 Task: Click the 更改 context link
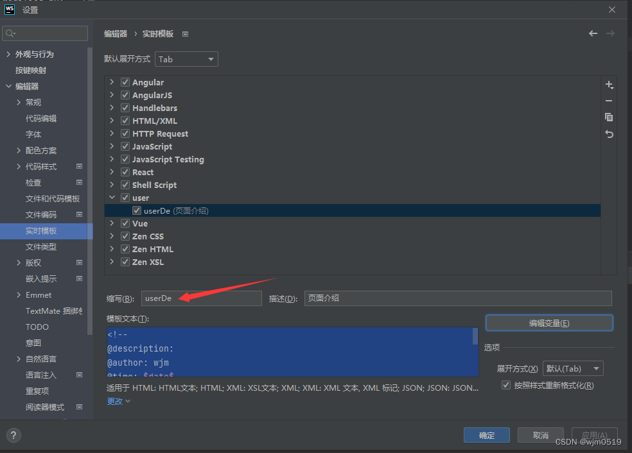click(x=114, y=401)
